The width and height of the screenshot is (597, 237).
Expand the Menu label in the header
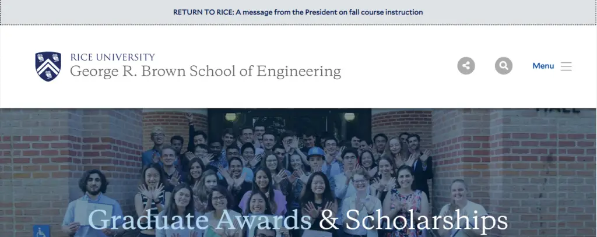[x=543, y=66]
